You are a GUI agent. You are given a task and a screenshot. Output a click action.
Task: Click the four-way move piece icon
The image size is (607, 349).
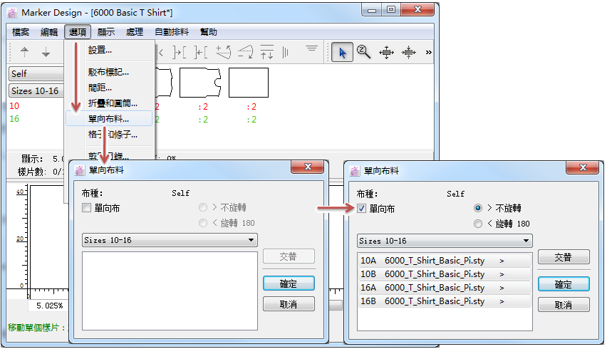pyautogui.click(x=386, y=52)
